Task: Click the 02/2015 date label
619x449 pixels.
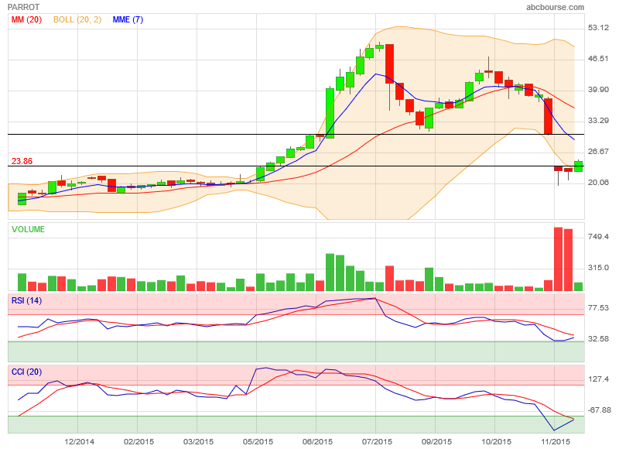Action: point(139,441)
